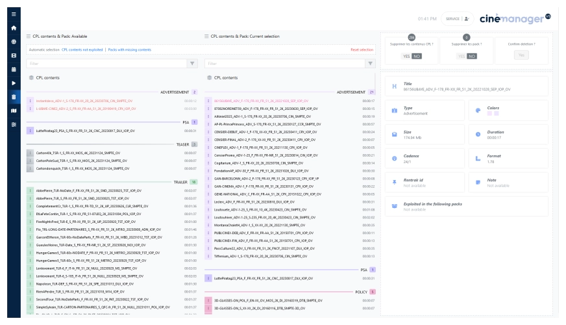Open the hamburger menu in the sidebar

[13, 14]
